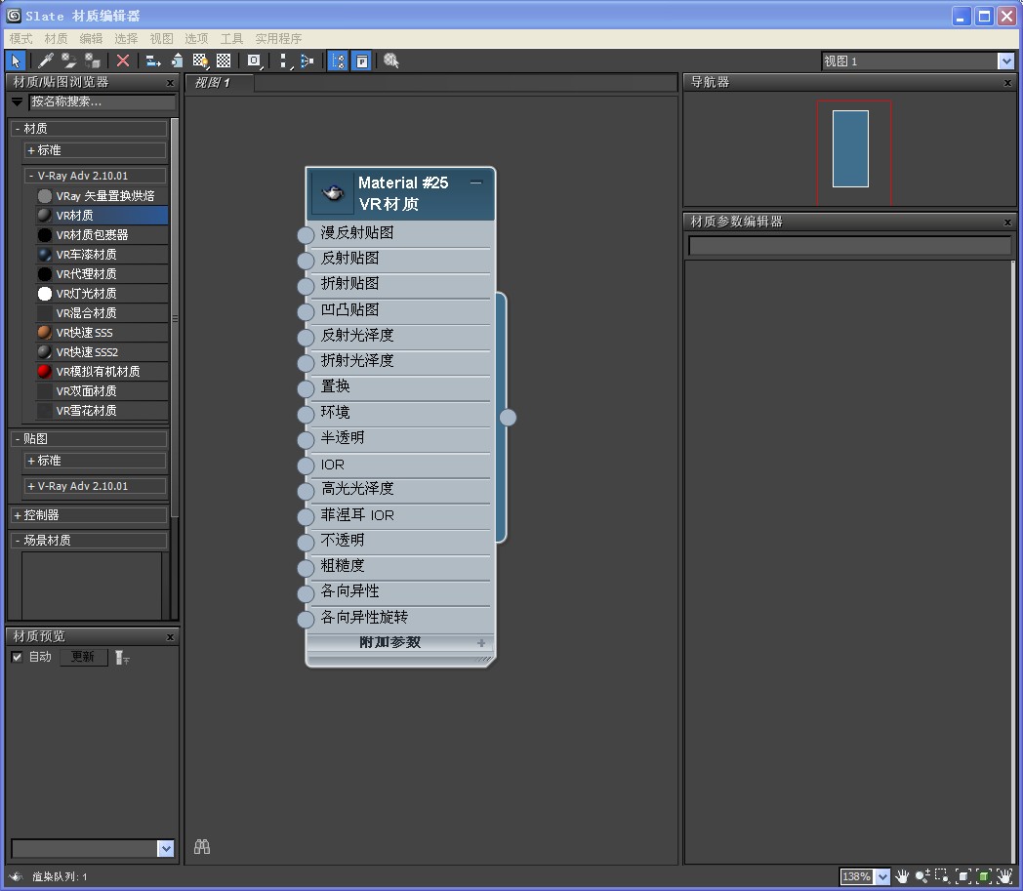The height and width of the screenshot is (891, 1023).
Task: Delete selected with the red X icon
Action: pyautogui.click(x=123, y=61)
